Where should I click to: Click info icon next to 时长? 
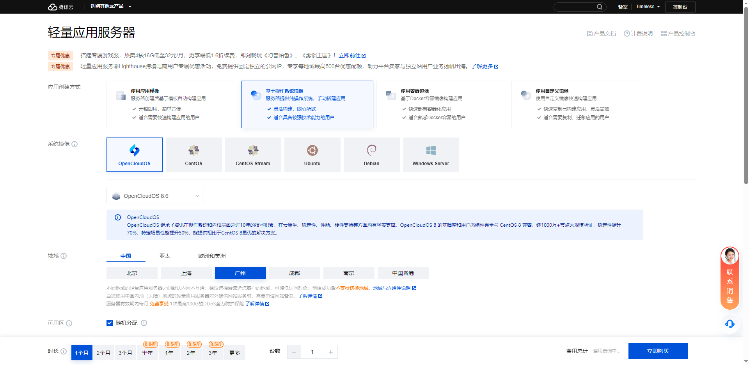64,351
